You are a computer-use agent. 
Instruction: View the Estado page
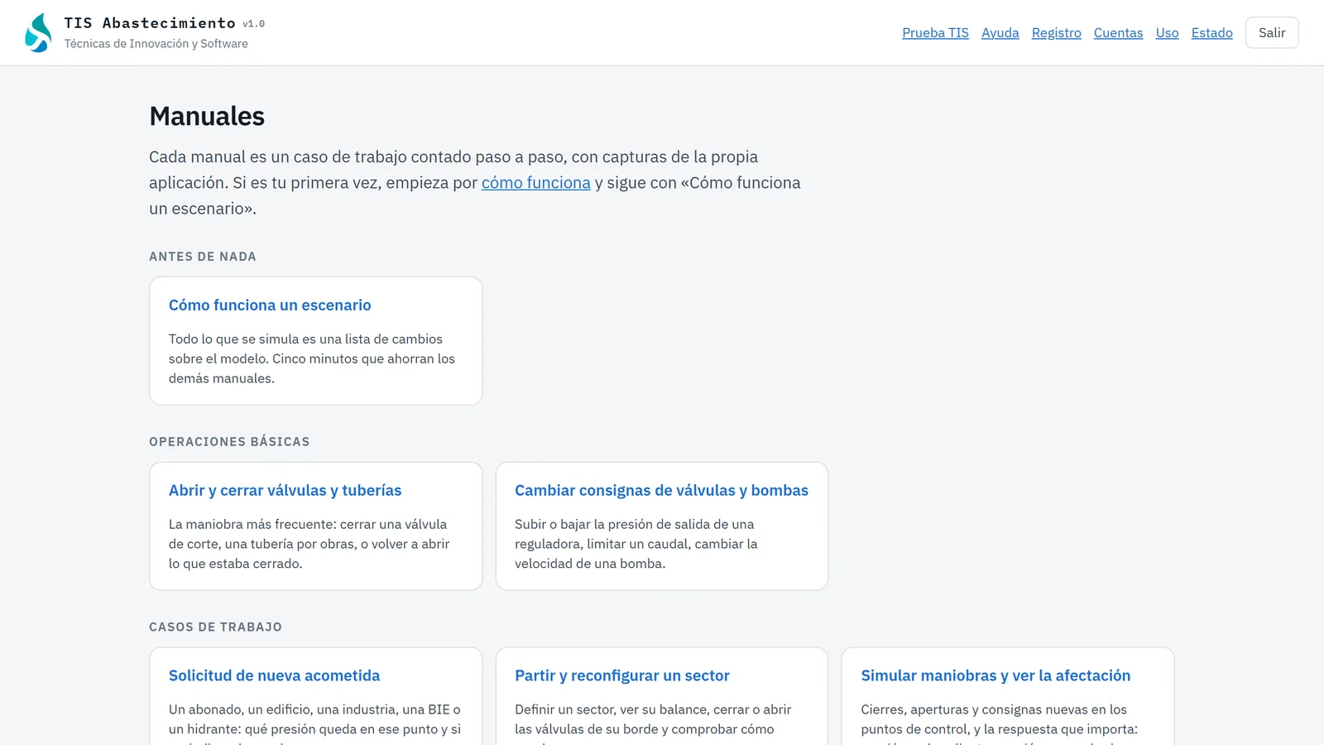[1211, 33]
